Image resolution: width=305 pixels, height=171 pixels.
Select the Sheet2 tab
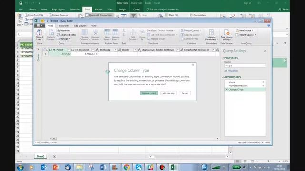(41, 156)
